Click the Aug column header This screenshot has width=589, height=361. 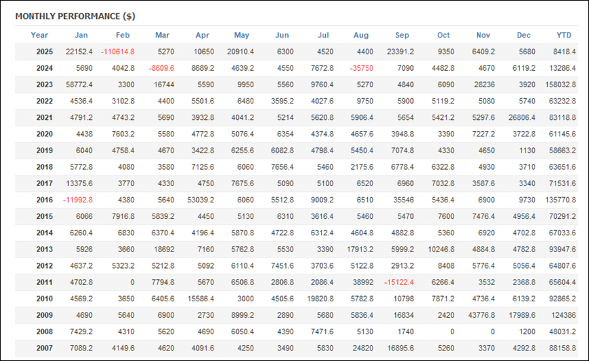click(361, 35)
